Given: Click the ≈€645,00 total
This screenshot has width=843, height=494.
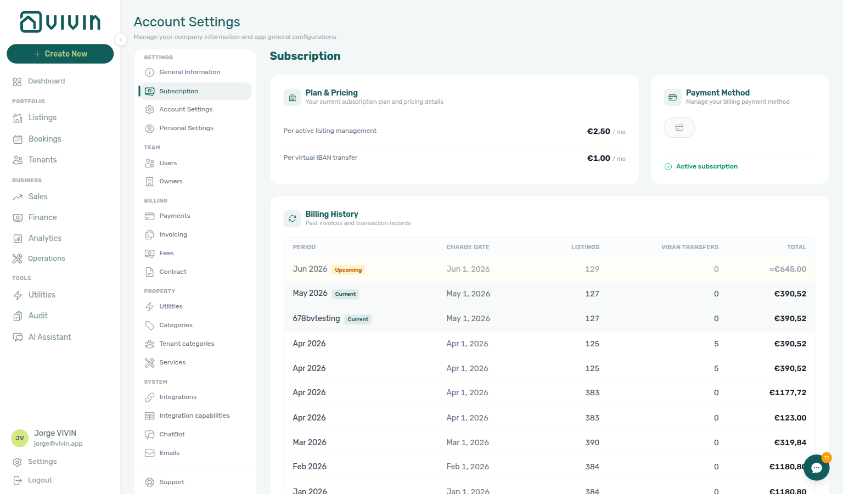Looking at the screenshot, I should click(x=788, y=270).
